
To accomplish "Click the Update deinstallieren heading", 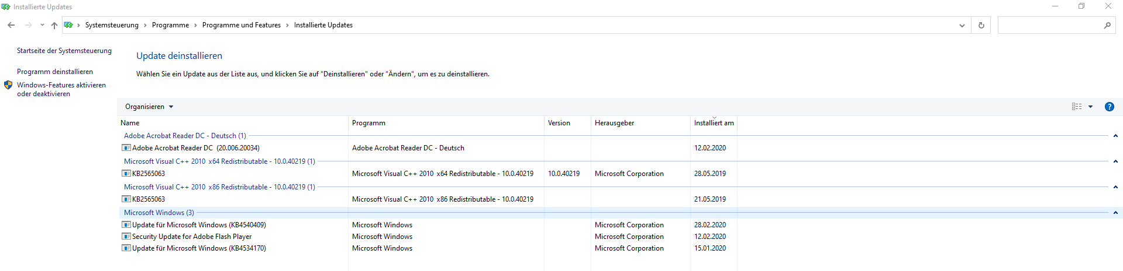I will [179, 56].
